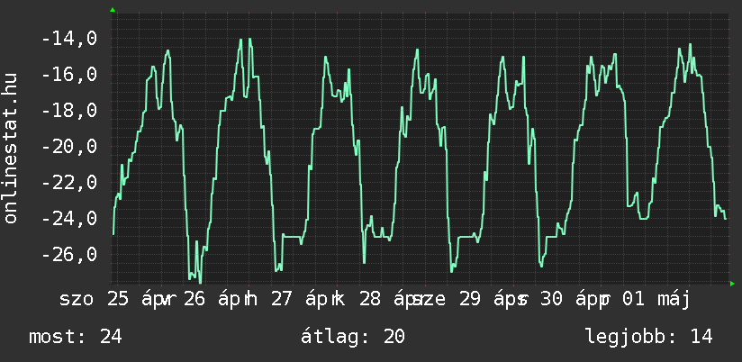Click the vertical onlinestat.hu label

click(10, 148)
